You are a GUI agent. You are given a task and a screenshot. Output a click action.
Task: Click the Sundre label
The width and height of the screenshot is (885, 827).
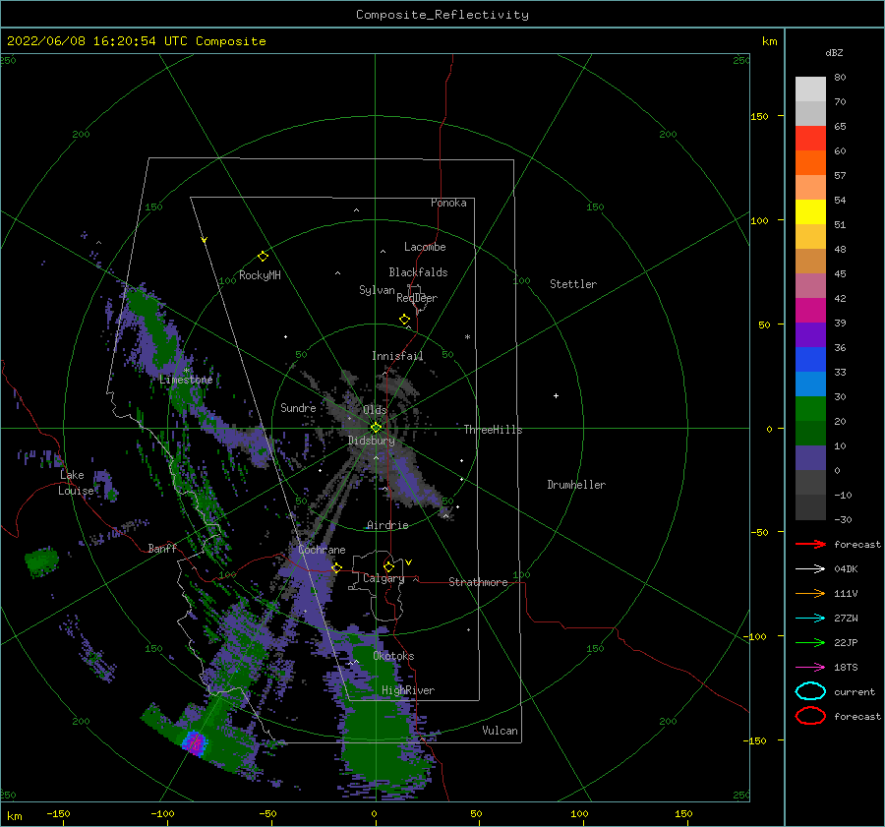[298, 407]
